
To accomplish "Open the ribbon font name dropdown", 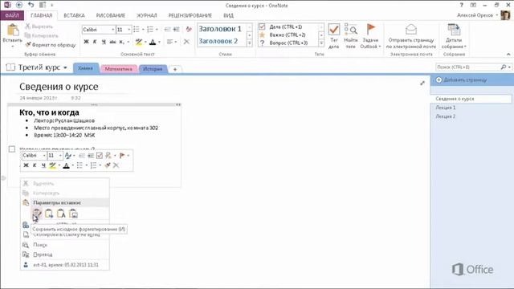I will [x=112, y=30].
